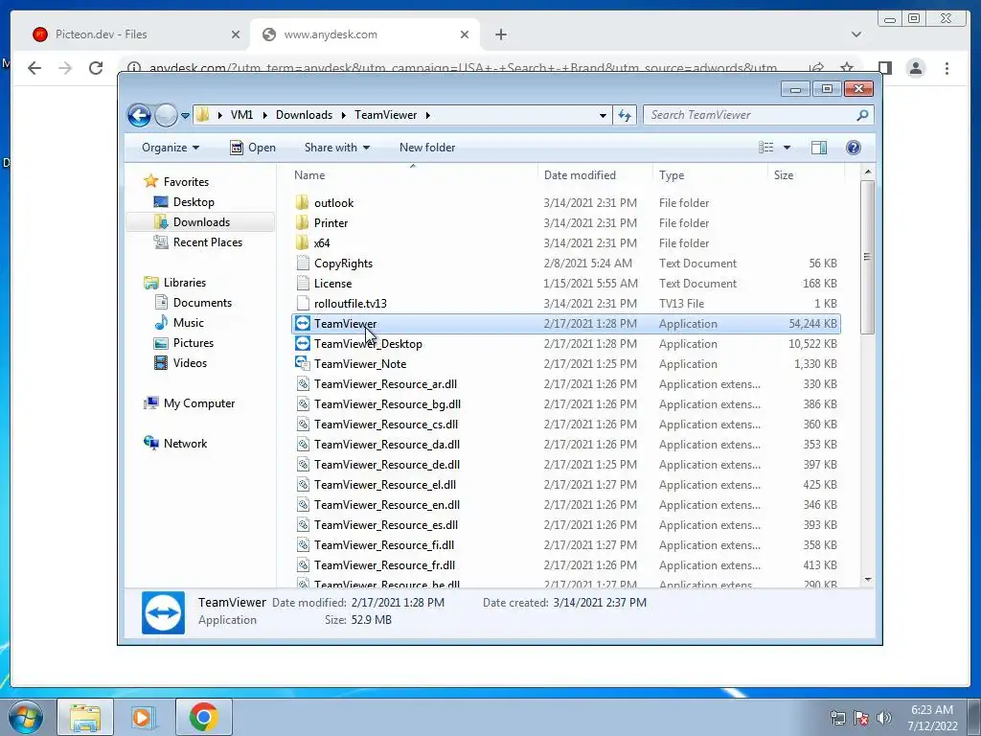Sort by the Name column header
The width and height of the screenshot is (981, 736).
[309, 175]
